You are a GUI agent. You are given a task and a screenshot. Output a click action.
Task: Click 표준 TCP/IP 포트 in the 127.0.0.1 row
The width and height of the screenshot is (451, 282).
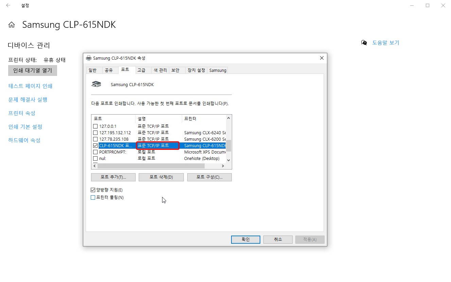coord(153,126)
